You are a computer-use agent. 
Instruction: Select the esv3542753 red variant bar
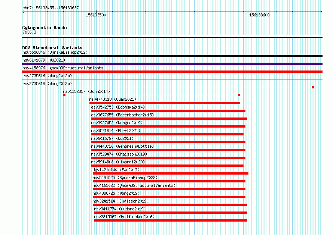click(x=168, y=111)
